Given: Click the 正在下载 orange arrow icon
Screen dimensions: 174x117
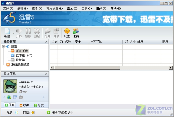Looking at the screenshot, I should coord(13,51).
